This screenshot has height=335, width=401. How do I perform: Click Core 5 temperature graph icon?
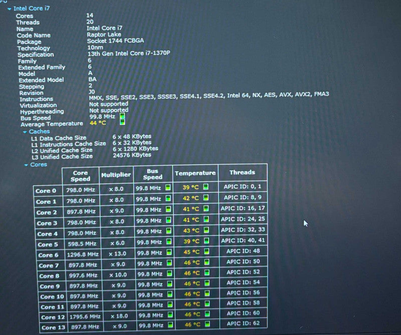point(207,240)
